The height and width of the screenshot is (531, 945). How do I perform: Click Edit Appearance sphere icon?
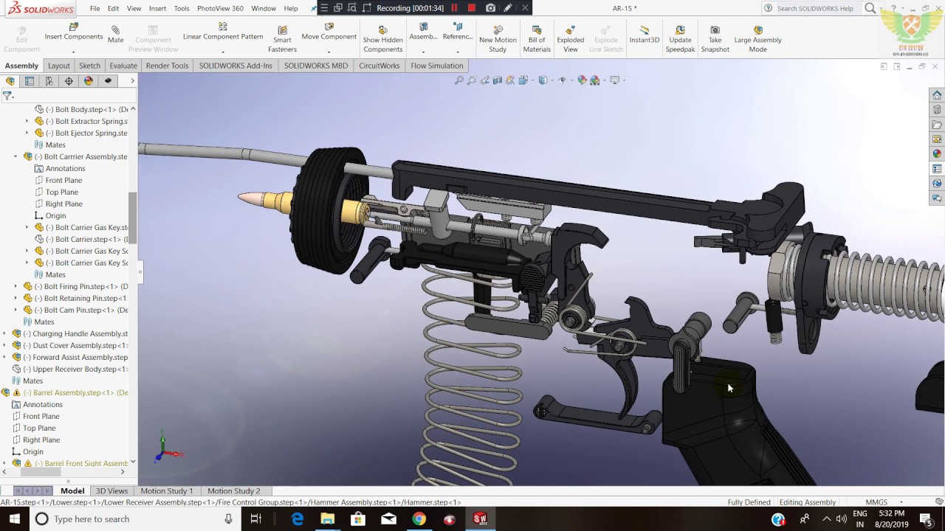582,80
